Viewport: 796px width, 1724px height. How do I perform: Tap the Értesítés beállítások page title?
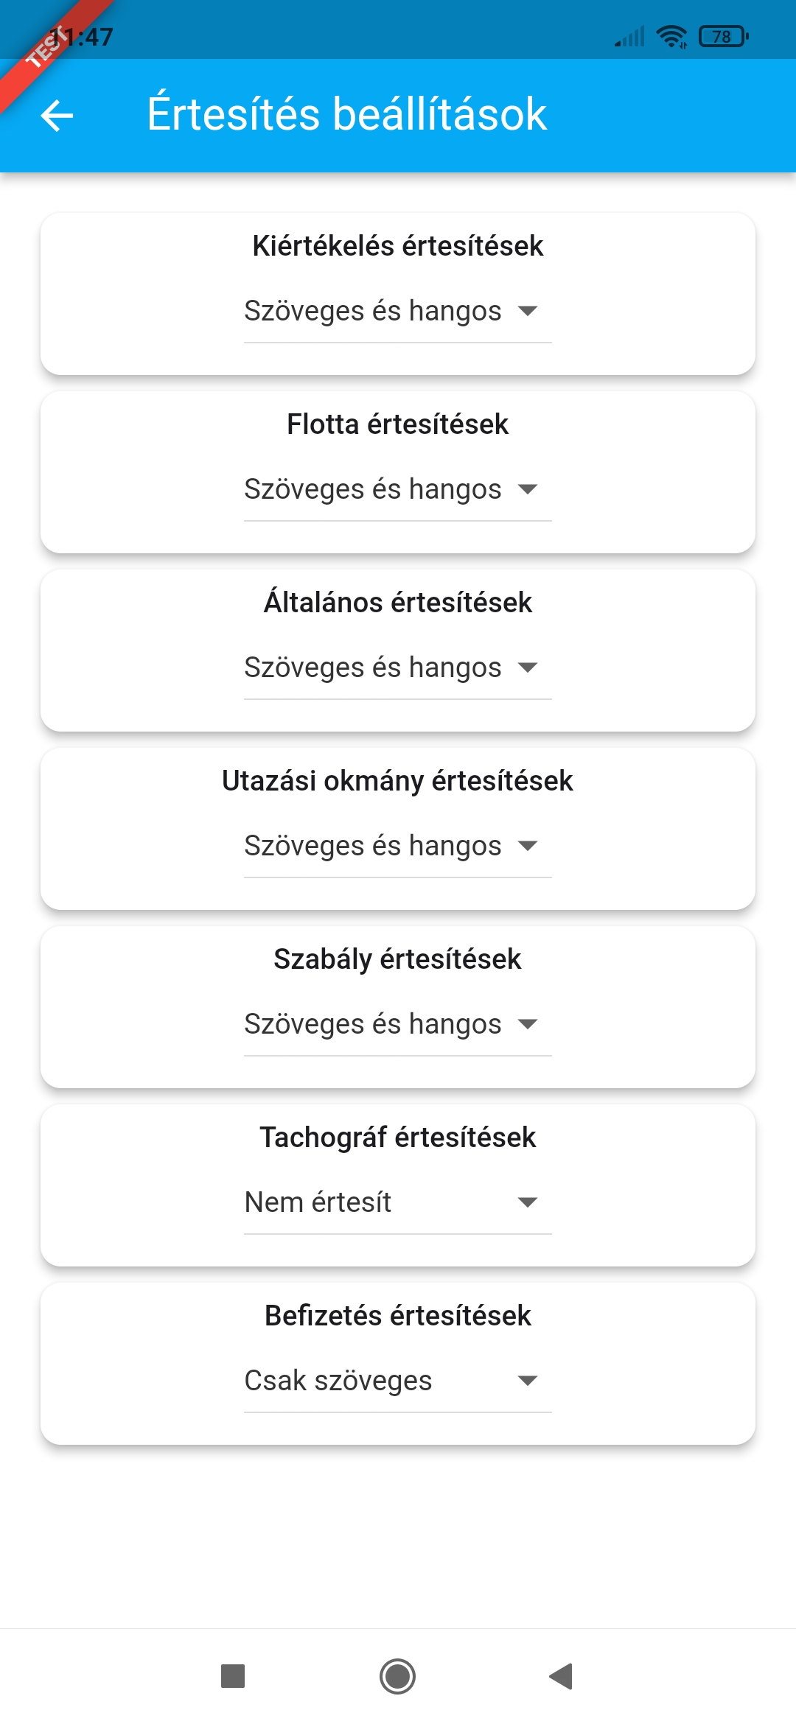[x=346, y=114]
